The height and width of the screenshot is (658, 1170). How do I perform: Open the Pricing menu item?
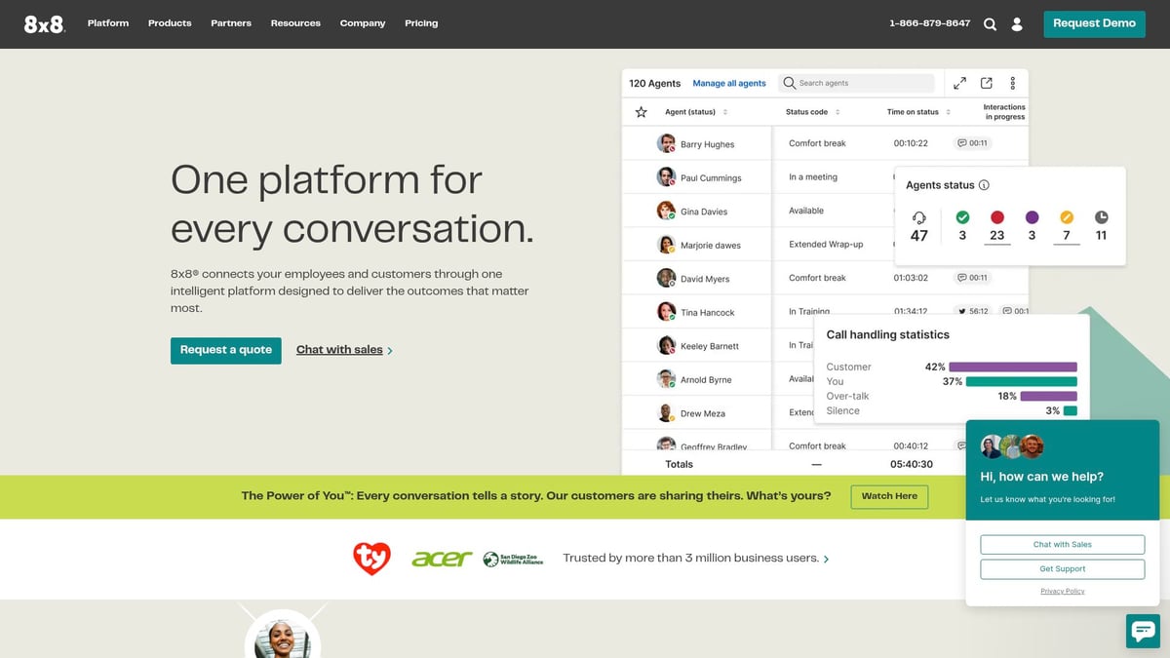tap(421, 23)
